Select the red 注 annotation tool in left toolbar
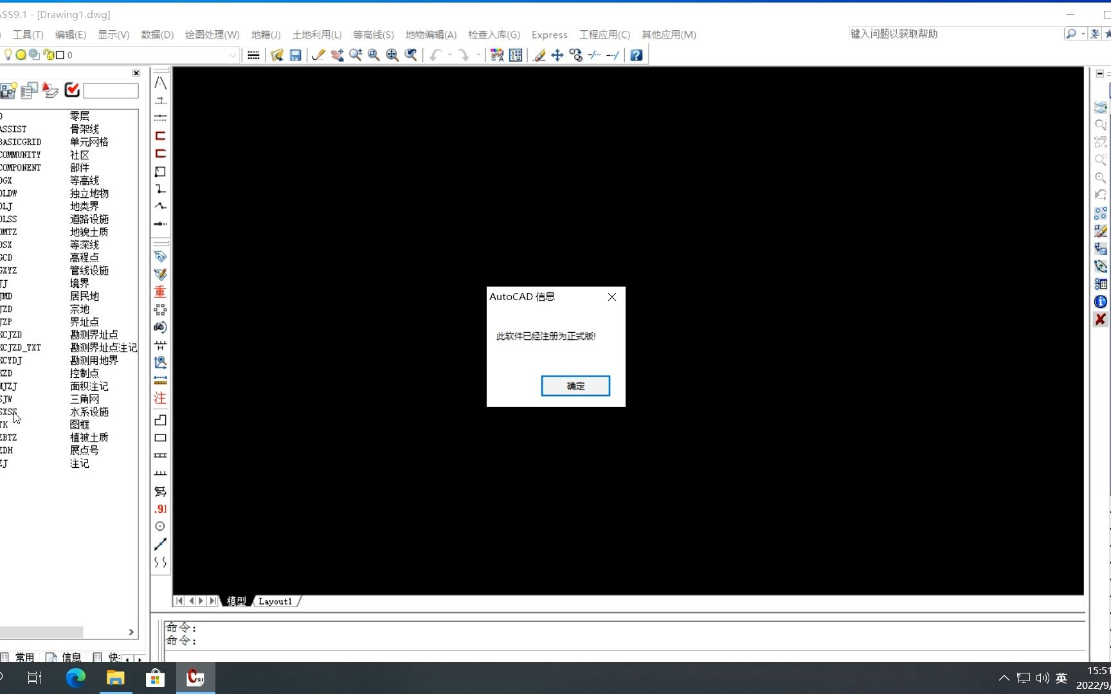This screenshot has width=1111, height=694. coord(159,398)
